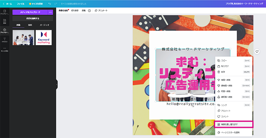Choose コメント from context menu
The image size is (266, 138).
click(234, 116)
